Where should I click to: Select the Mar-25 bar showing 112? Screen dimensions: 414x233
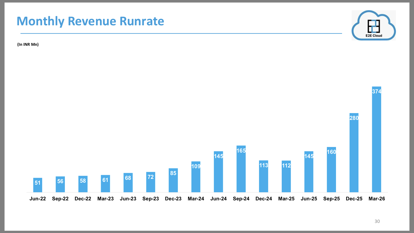[x=286, y=176]
